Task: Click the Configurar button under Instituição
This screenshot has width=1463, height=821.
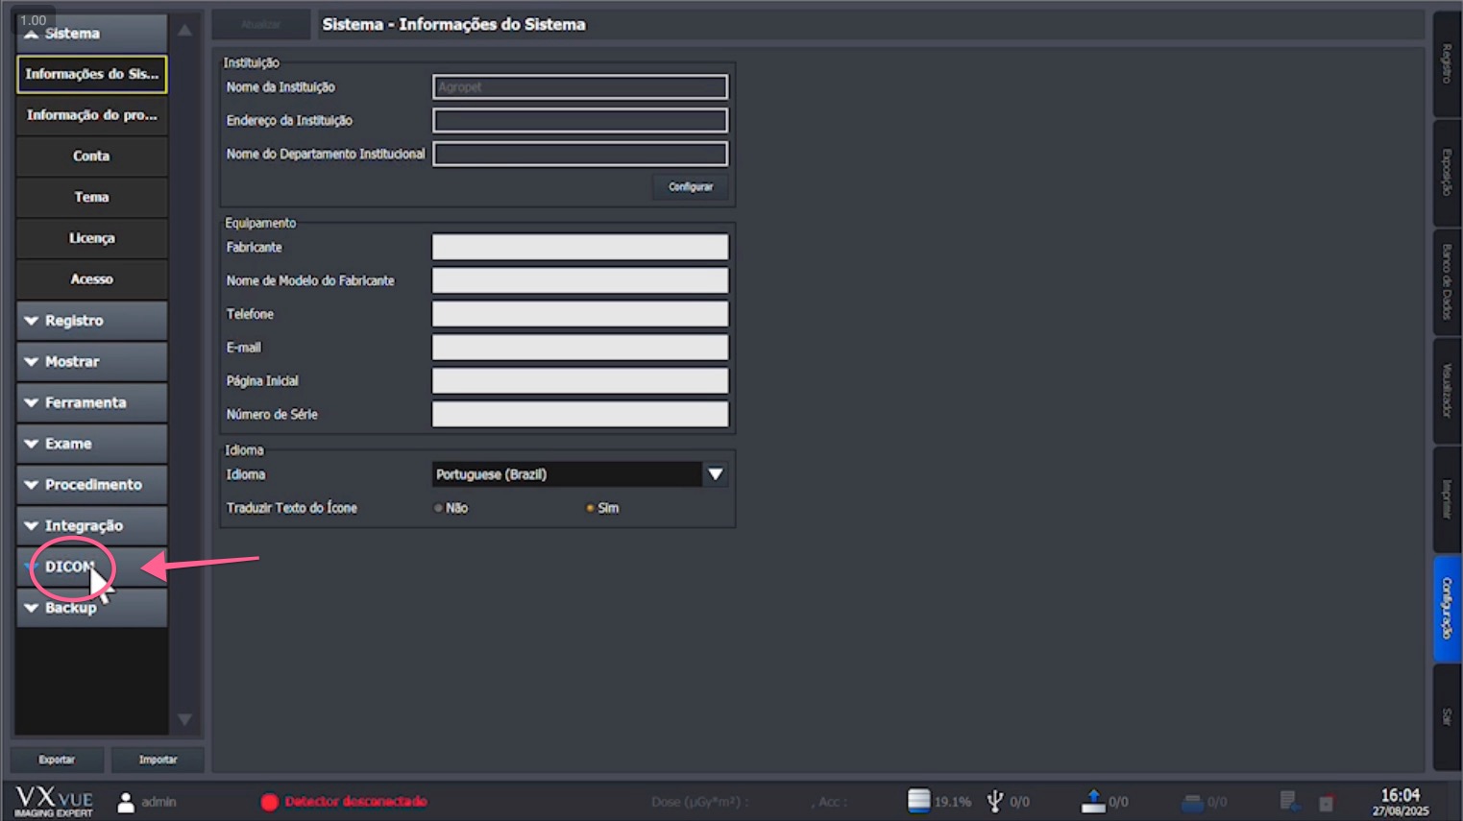Action: point(690,186)
